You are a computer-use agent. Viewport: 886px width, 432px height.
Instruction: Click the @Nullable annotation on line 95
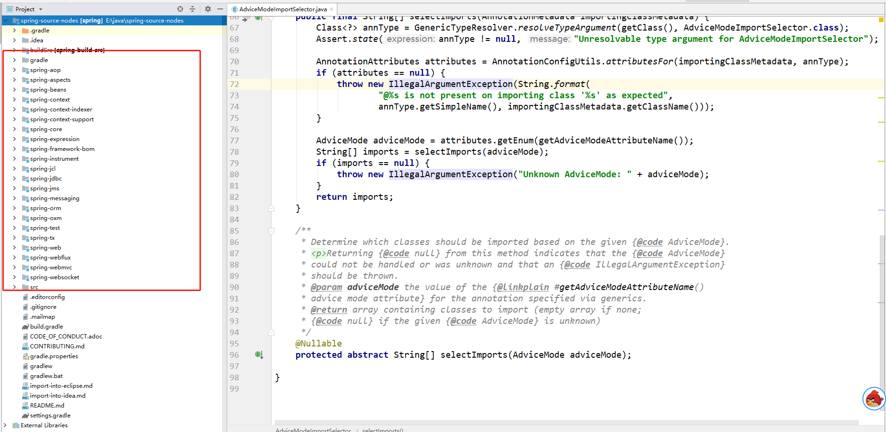pos(319,344)
